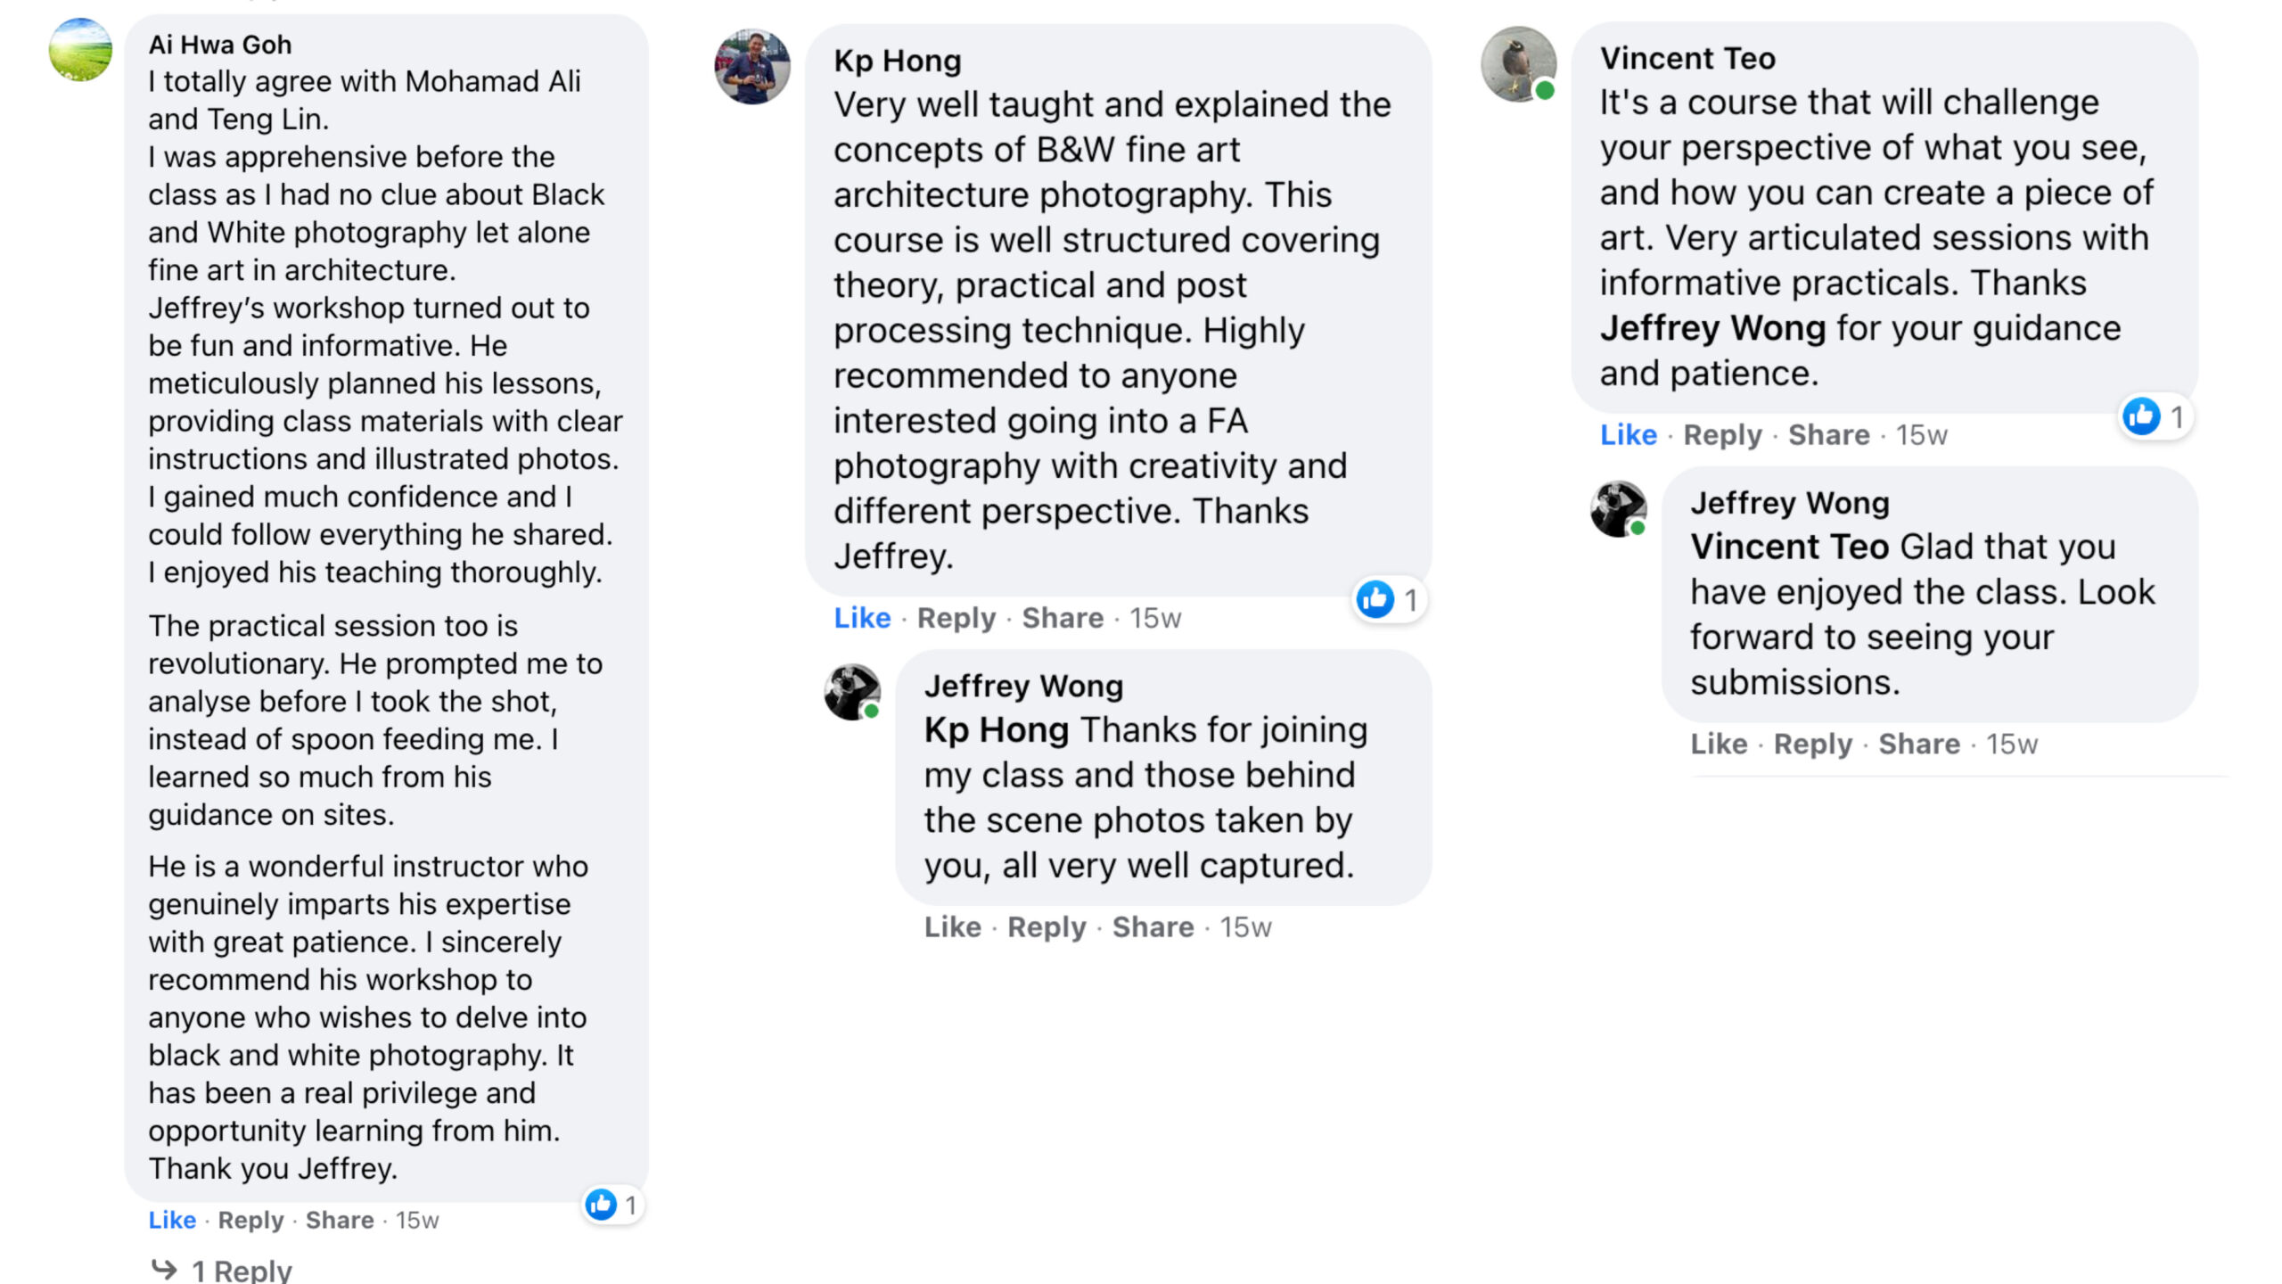The image size is (2282, 1284).
Task: Reply to Kp Hong's comment
Action: pos(956,618)
